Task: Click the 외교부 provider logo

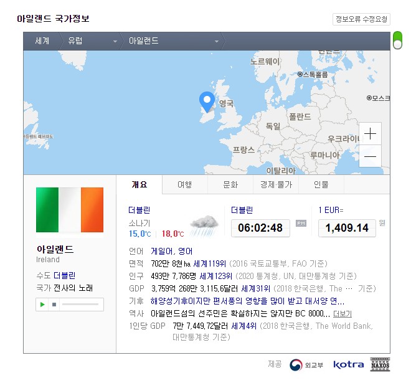Action: [x=306, y=365]
